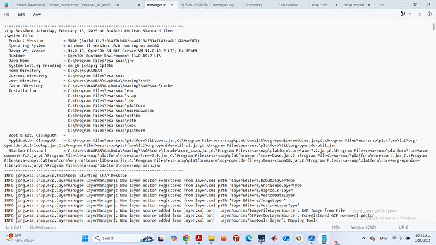The height and width of the screenshot is (245, 436).
Task: Click the UTF-8 encoding indicator
Action: pos(404,227)
